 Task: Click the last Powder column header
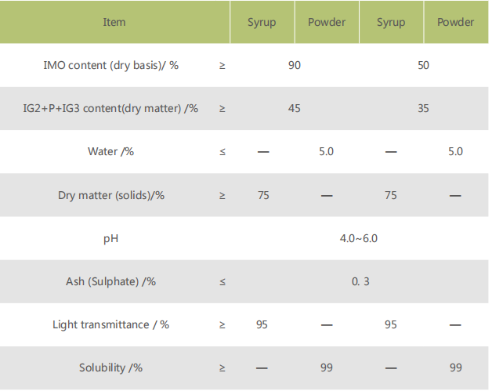pos(456,22)
